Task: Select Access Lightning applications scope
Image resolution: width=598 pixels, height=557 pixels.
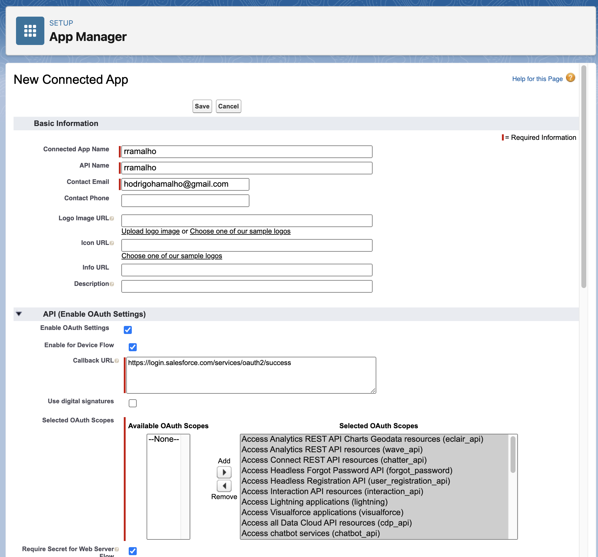Action: pos(314,502)
